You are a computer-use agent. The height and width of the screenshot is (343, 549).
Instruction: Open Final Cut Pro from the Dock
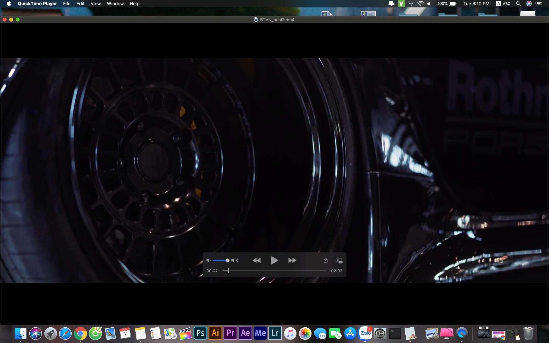point(185,333)
